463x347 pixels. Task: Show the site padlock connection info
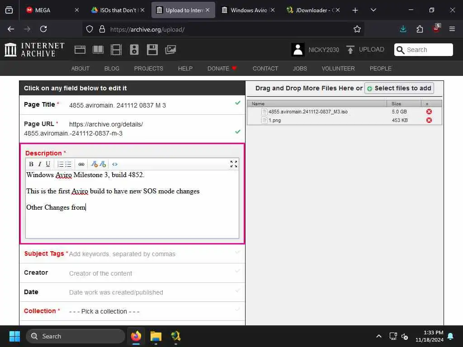click(x=102, y=29)
